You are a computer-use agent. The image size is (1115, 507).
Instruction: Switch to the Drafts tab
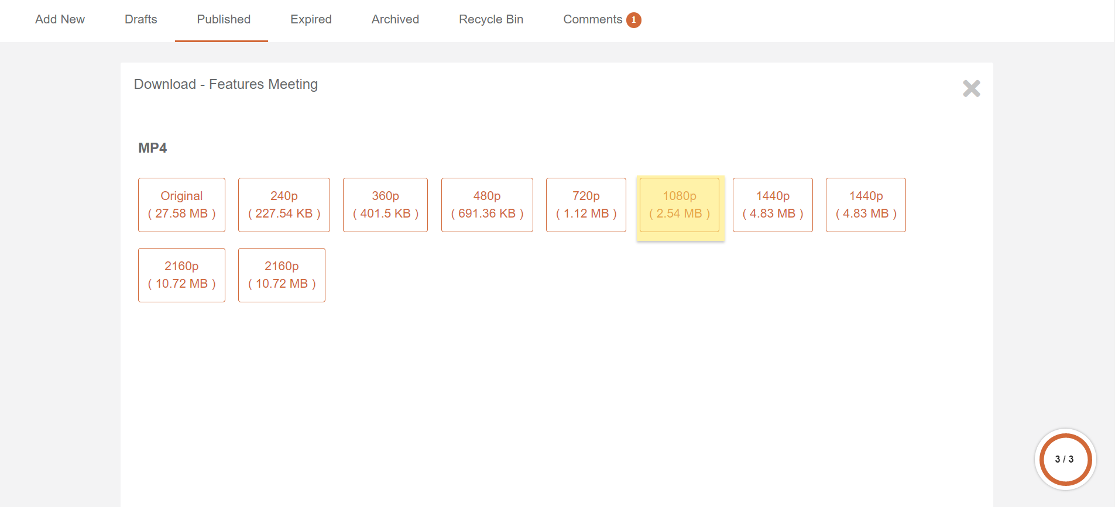pyautogui.click(x=140, y=19)
